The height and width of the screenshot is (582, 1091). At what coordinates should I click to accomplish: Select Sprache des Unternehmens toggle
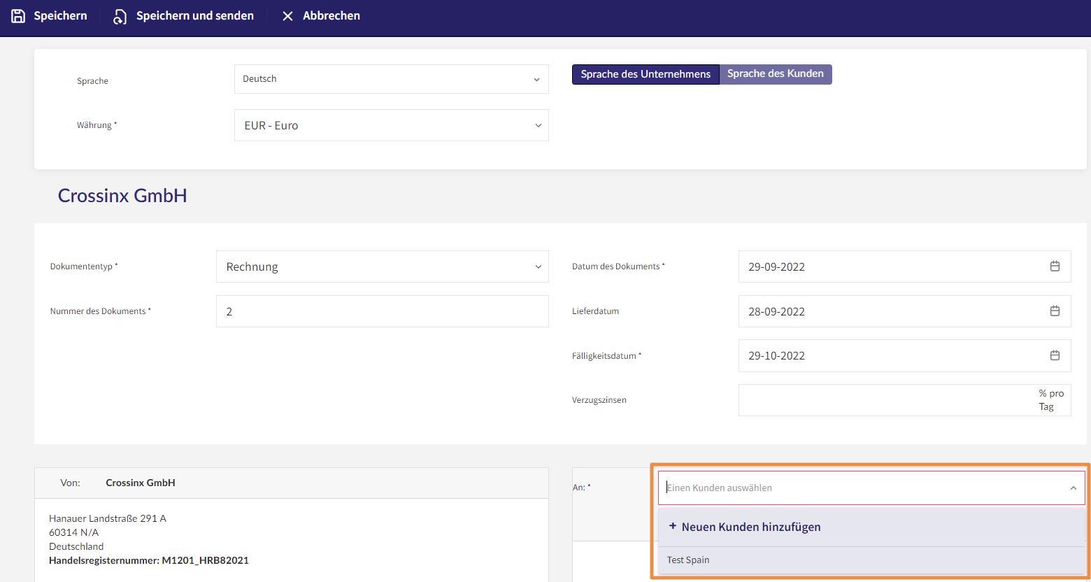[646, 74]
